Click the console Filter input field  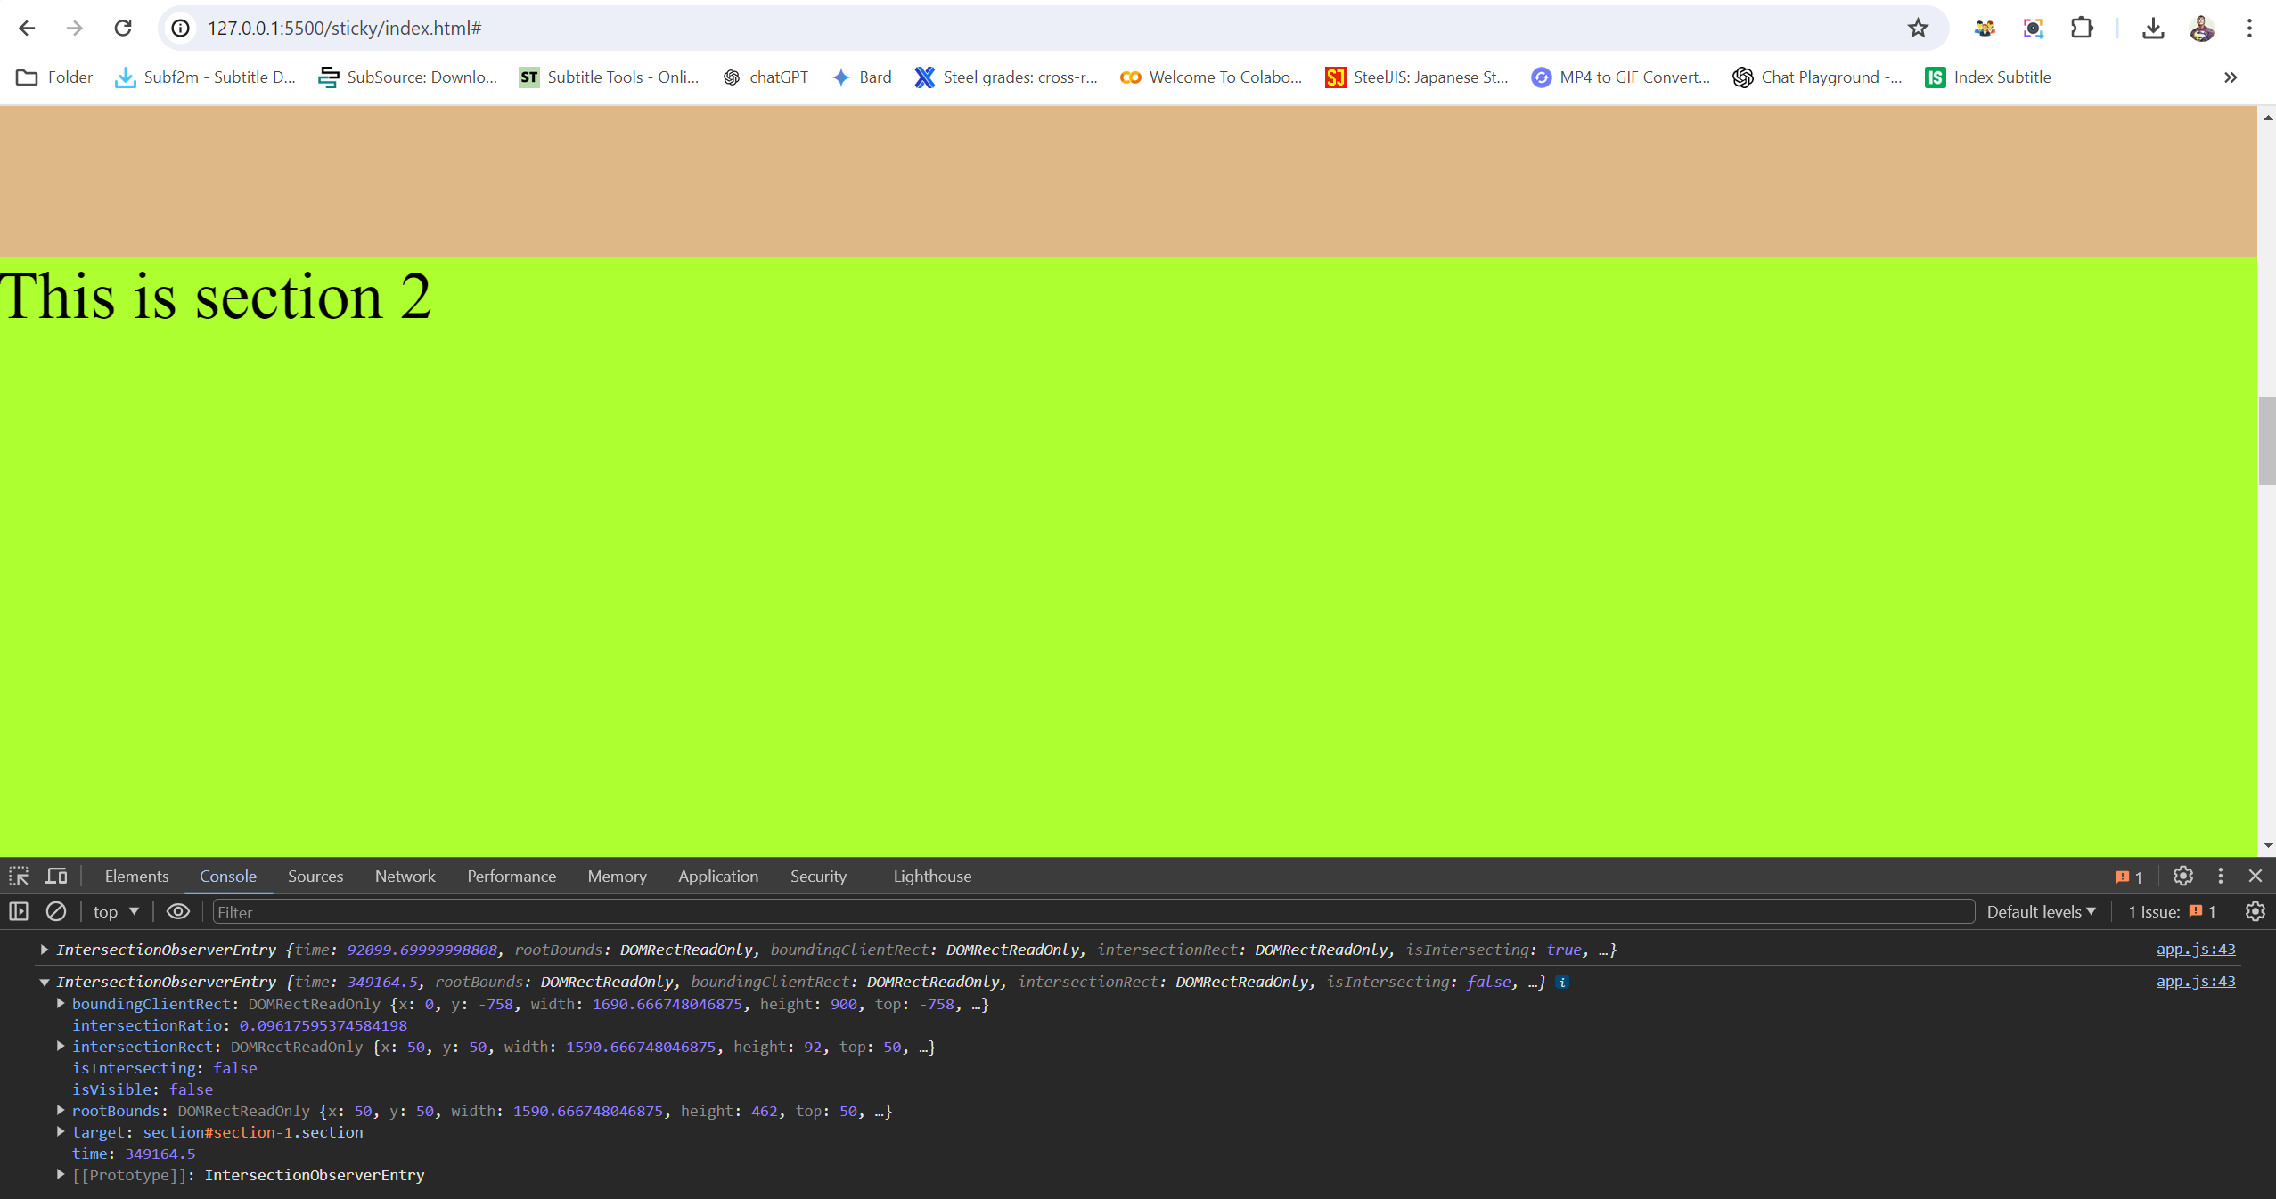(1092, 912)
